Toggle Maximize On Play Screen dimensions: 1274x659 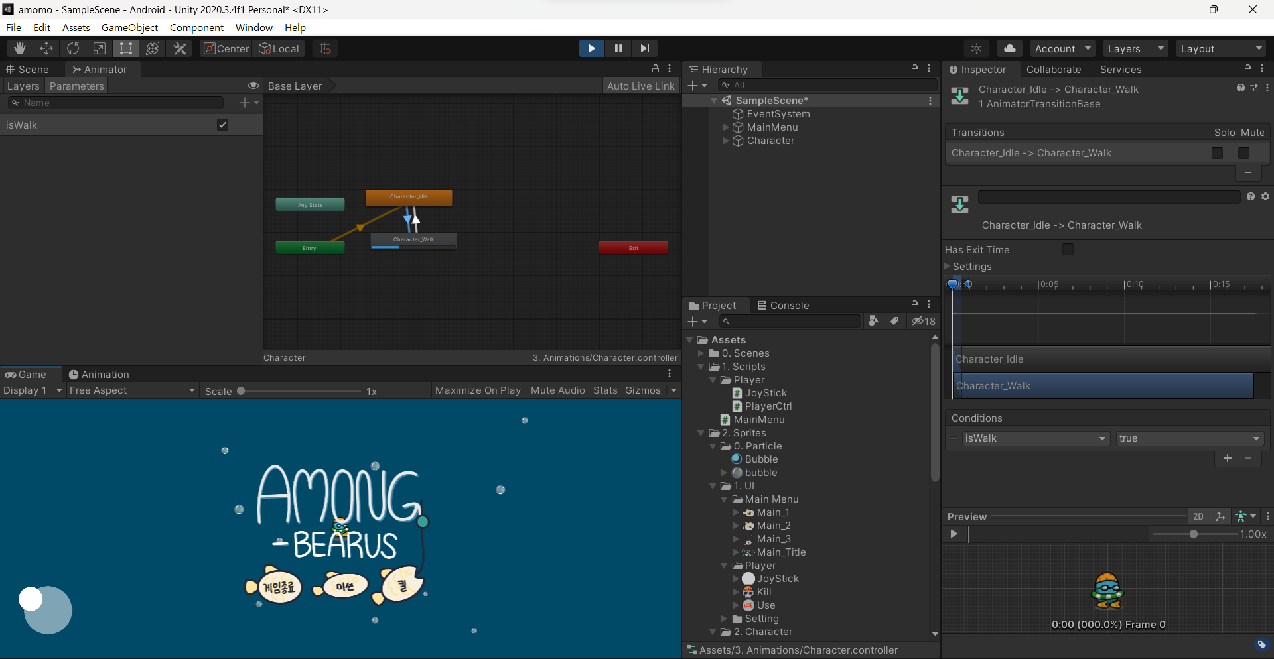pos(478,390)
